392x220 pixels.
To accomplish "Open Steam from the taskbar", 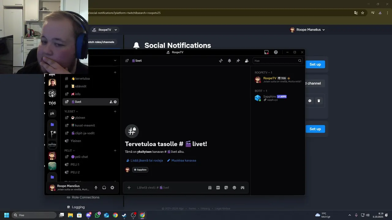I will pos(124,215).
